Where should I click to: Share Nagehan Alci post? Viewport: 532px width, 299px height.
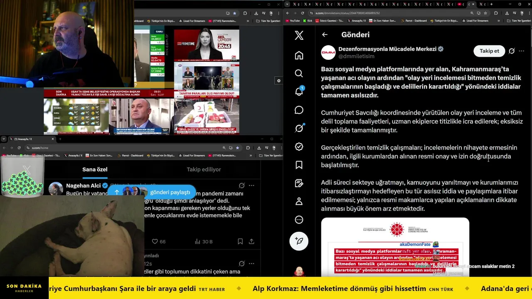tap(251, 241)
